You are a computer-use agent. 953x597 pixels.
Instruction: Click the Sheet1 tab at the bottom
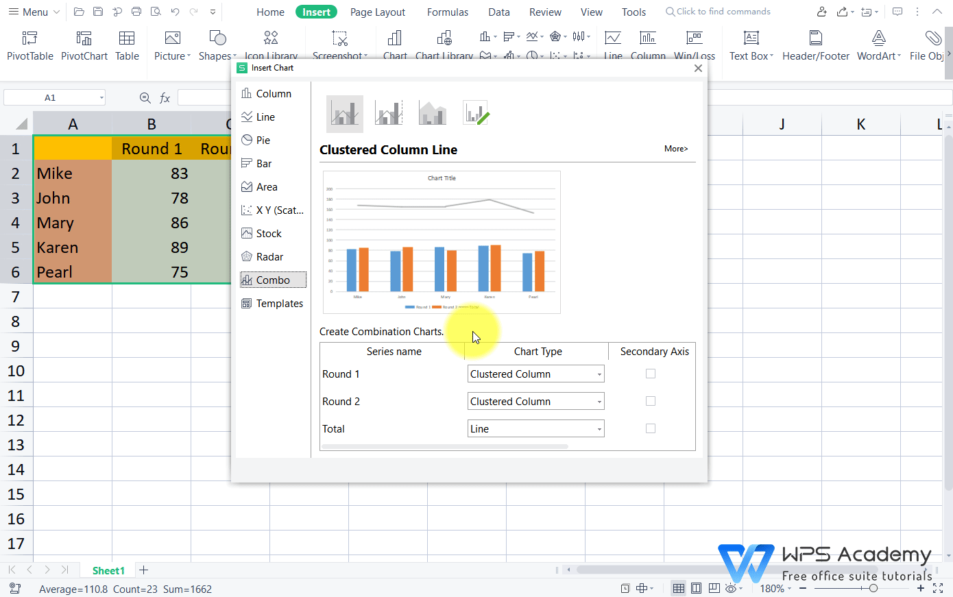pos(108,570)
